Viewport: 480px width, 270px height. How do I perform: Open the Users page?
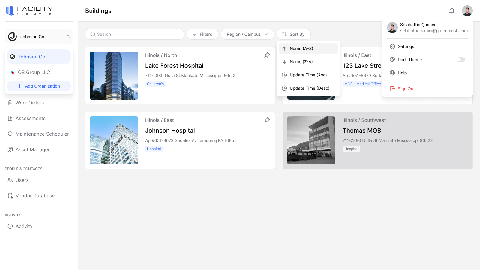pyautogui.click(x=22, y=180)
